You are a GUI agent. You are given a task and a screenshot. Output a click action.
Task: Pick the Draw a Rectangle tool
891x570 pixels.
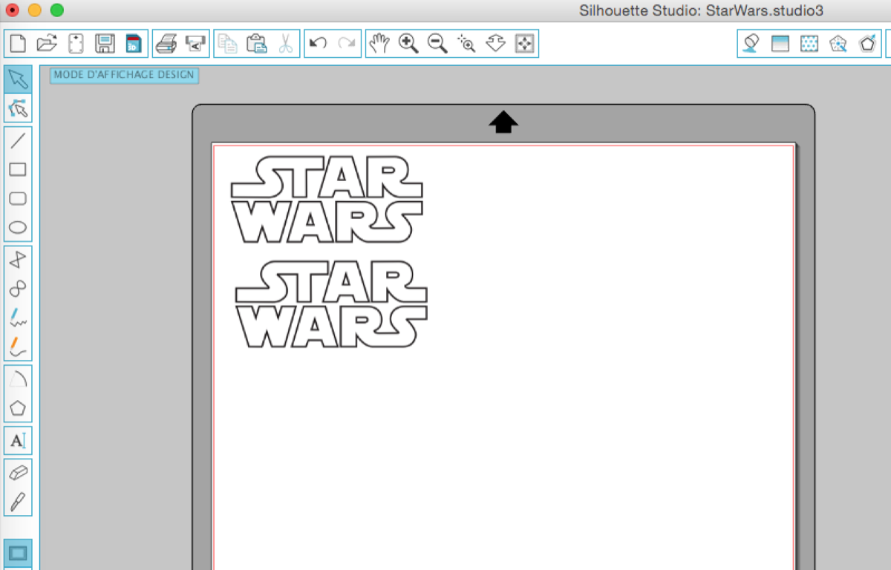18,169
